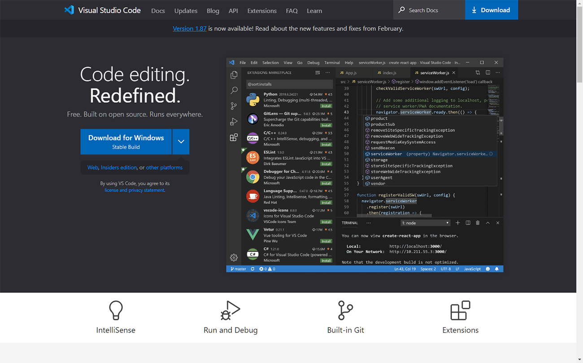
Task: Open the other platforms link
Action: point(164,167)
